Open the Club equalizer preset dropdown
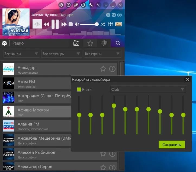This screenshot has height=172, width=196. (x=148, y=89)
